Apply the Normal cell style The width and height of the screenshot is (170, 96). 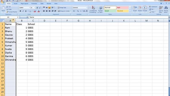tap(110, 8)
